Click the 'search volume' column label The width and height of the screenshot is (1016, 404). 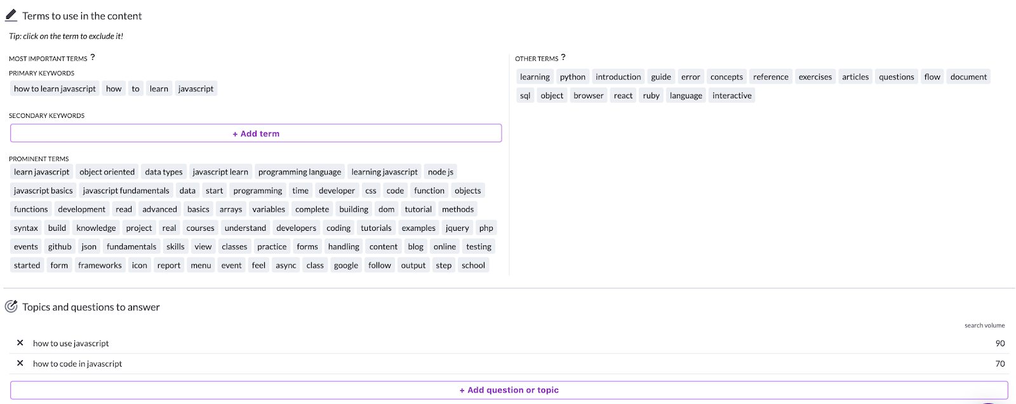point(985,325)
